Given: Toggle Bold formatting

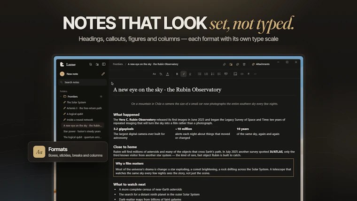Looking at the screenshot, I should (177, 74).
